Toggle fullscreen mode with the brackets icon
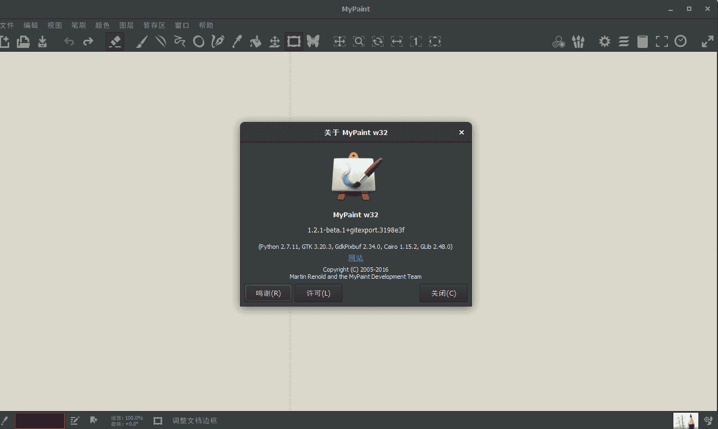 [x=661, y=41]
